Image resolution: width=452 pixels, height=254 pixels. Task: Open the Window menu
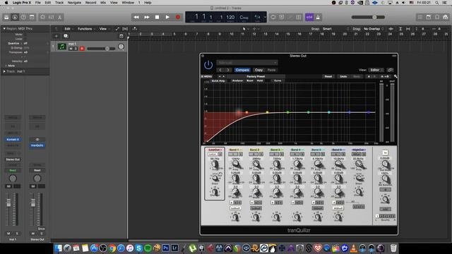pyautogui.click(x=128, y=3)
